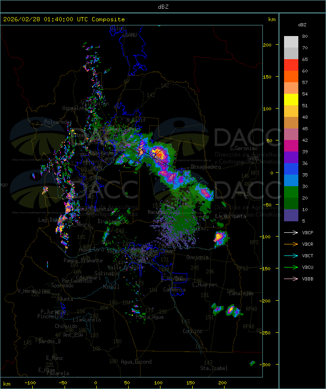The image size is (326, 389).
Task: Click the VBCP legend label
Action: 308,233
